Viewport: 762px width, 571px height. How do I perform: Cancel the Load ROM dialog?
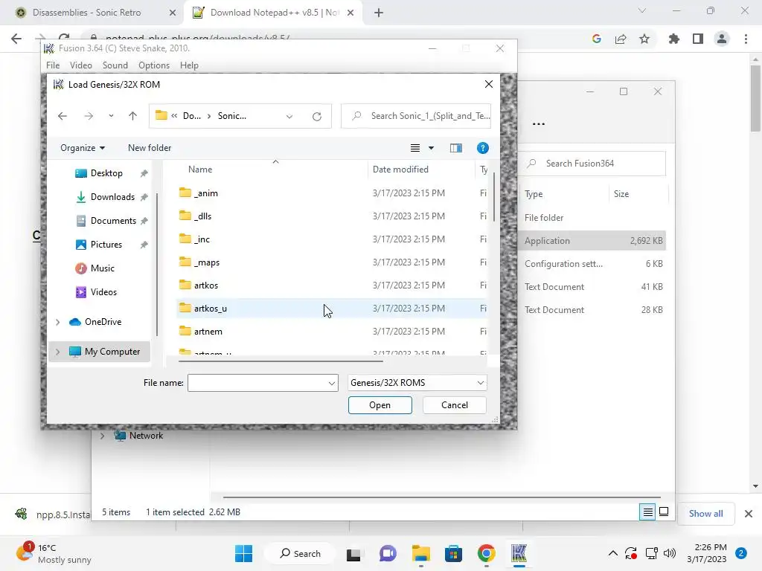pos(455,405)
